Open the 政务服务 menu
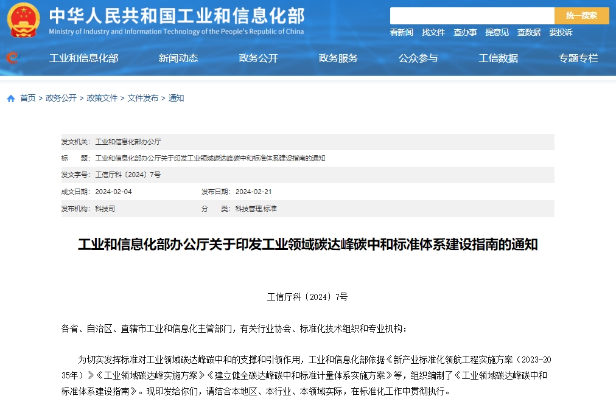Screen dimensions: 616x410 click(x=338, y=58)
